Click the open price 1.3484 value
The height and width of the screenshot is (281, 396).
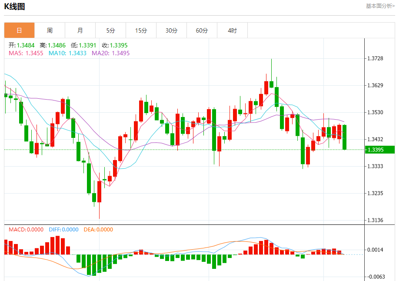pos(26,45)
